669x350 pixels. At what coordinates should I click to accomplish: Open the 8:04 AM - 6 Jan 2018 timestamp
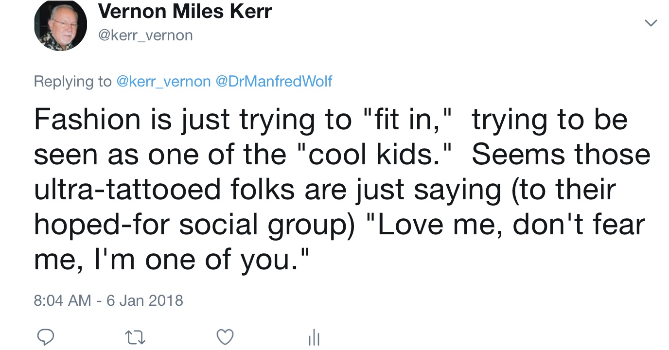[108, 300]
